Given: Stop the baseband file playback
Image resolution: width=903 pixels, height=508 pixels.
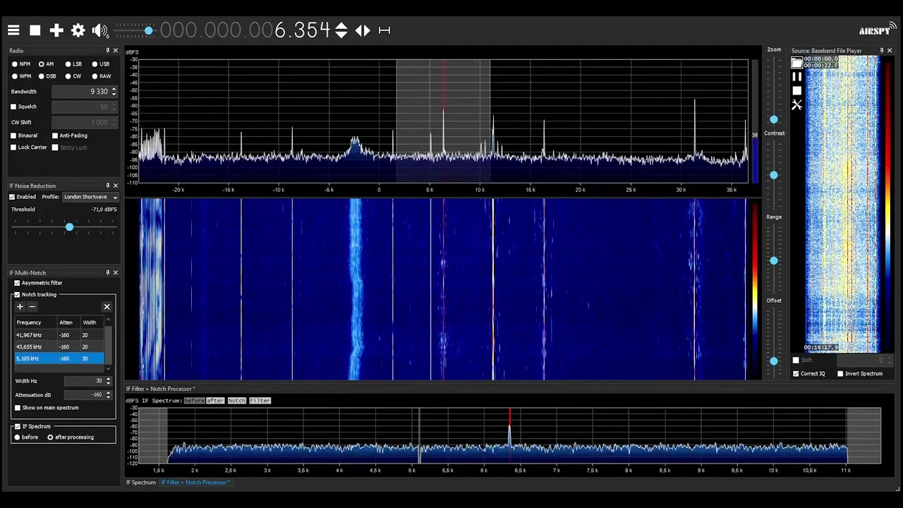Looking at the screenshot, I should pyautogui.click(x=797, y=90).
